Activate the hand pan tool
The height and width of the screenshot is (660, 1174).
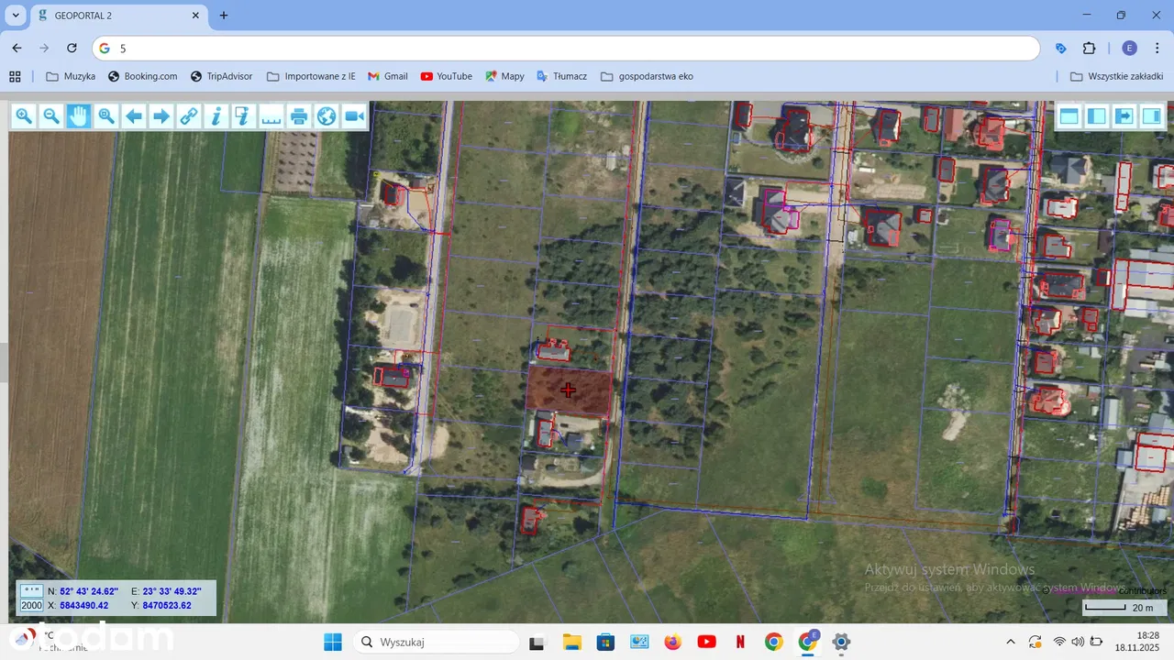pos(79,115)
